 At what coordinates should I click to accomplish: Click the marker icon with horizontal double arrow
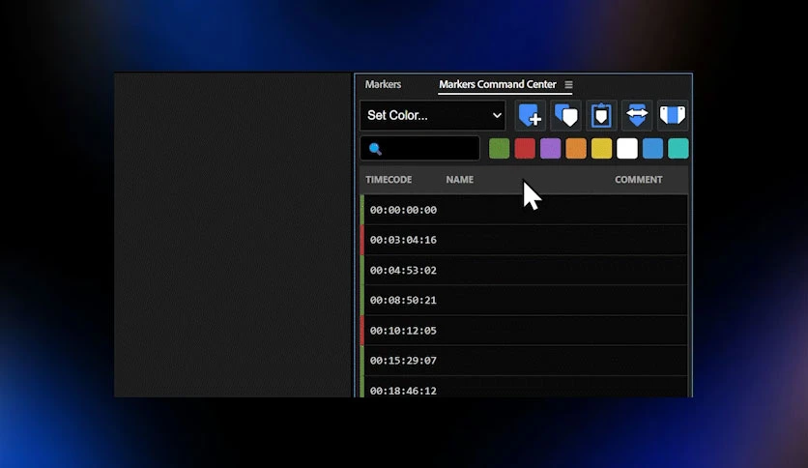click(637, 115)
